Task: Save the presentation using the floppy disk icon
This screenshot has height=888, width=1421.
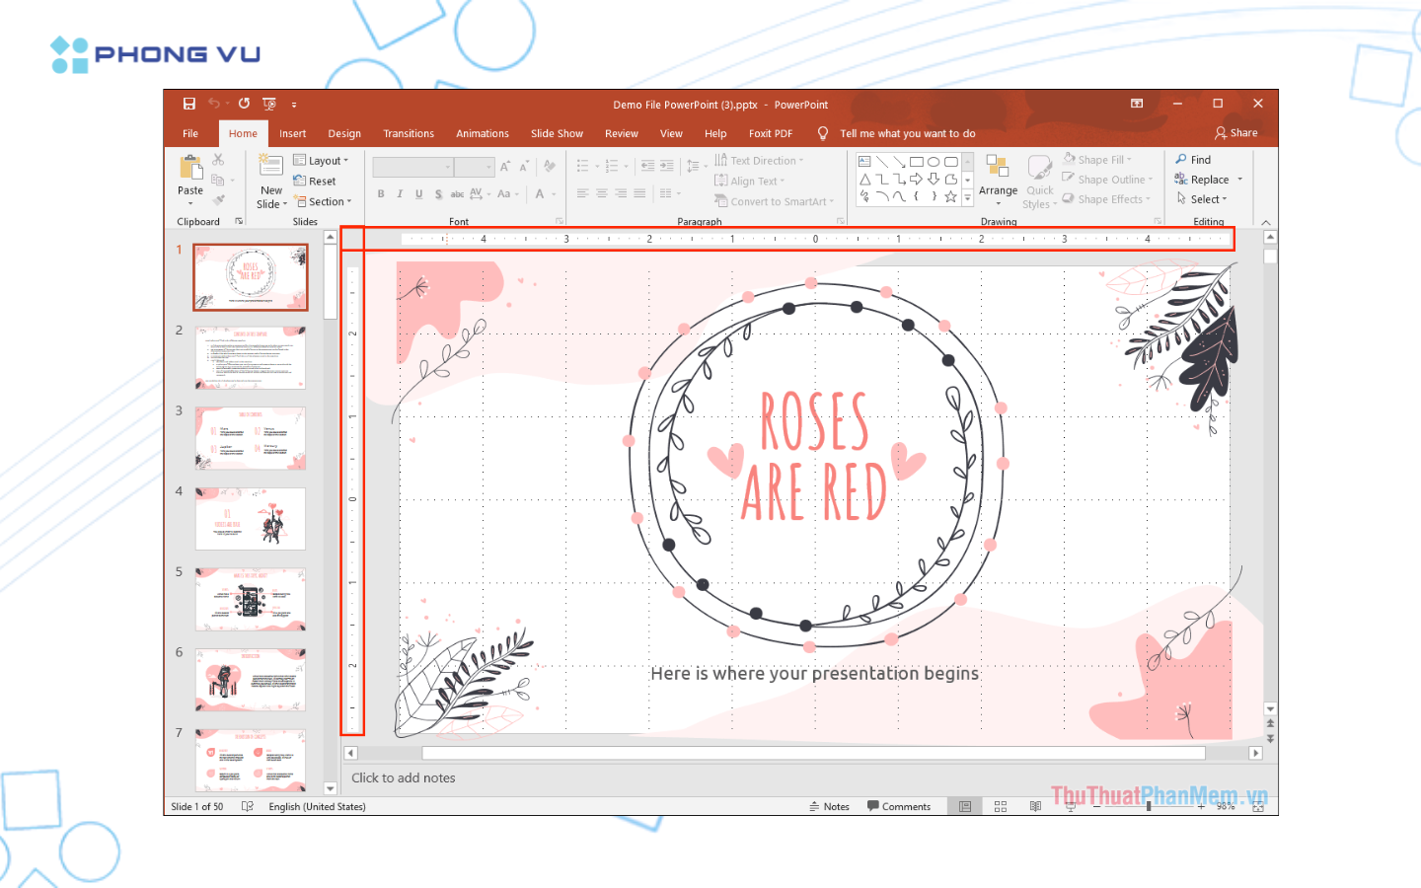Action: [188, 104]
